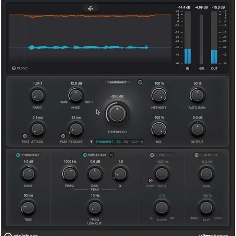Select the TRANSIENT tab in section bar
The height and width of the screenshot is (236, 236).
(104, 142)
